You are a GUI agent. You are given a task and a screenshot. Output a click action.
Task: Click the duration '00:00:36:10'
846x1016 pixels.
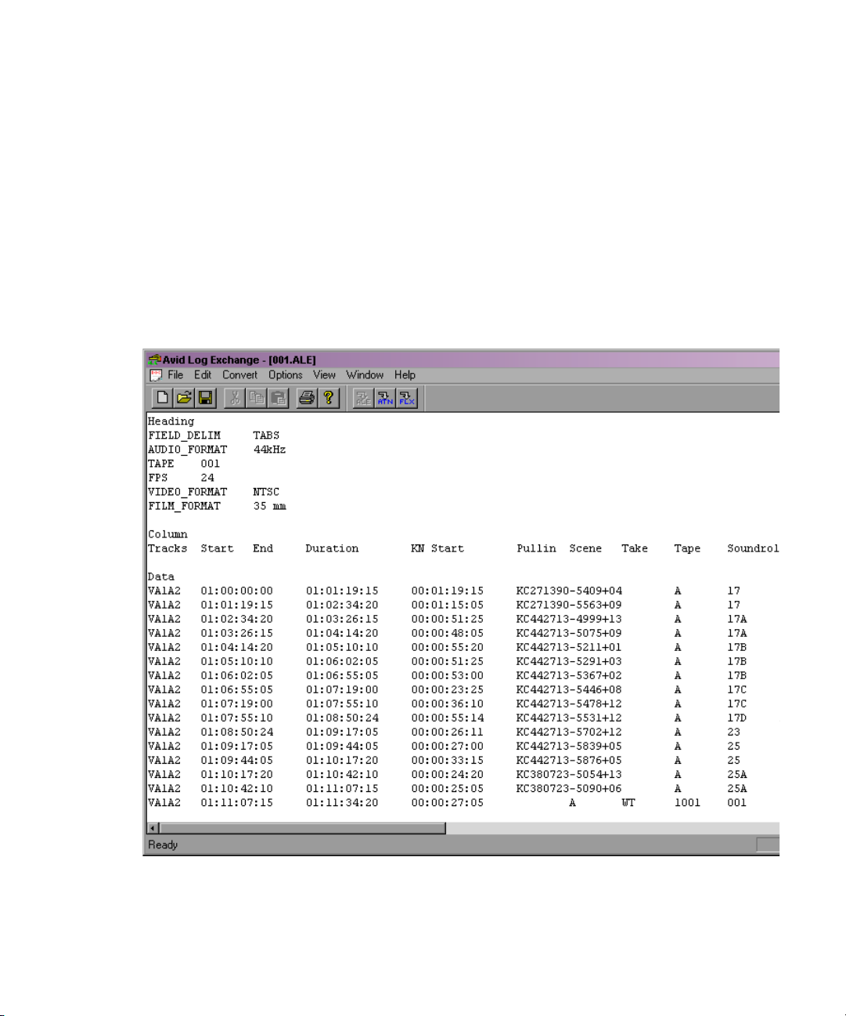tap(448, 703)
